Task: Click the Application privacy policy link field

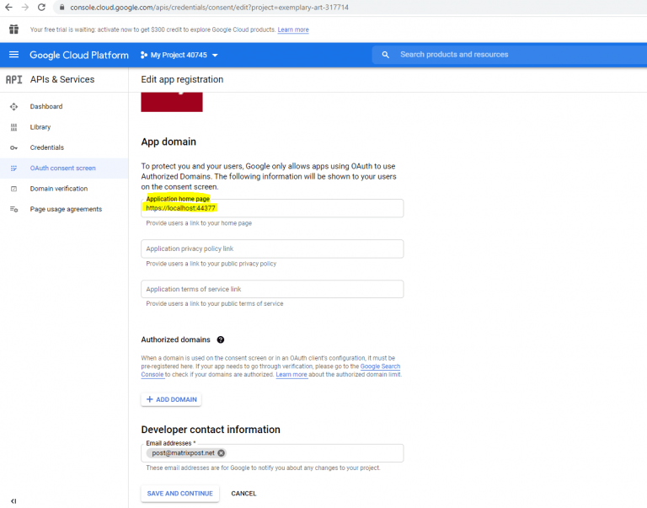Action: pyautogui.click(x=272, y=249)
